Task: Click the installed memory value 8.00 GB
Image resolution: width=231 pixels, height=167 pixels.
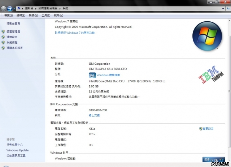Action: [x=93, y=86]
